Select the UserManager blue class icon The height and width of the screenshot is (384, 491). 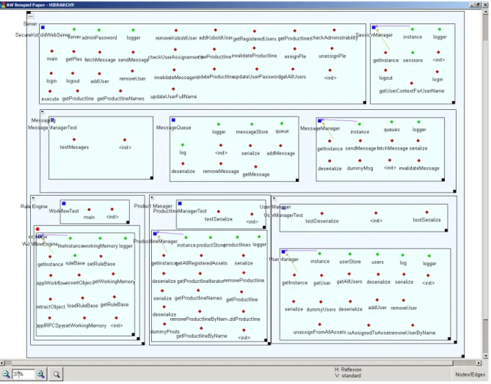[x=283, y=252]
